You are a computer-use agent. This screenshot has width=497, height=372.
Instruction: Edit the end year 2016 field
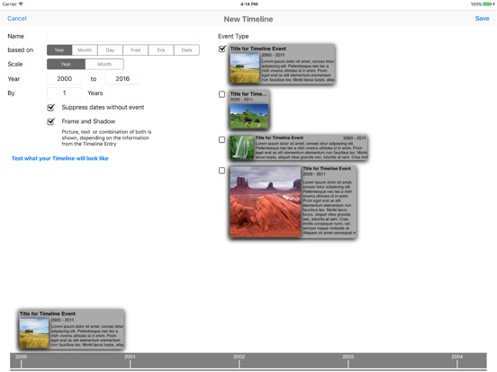point(122,79)
